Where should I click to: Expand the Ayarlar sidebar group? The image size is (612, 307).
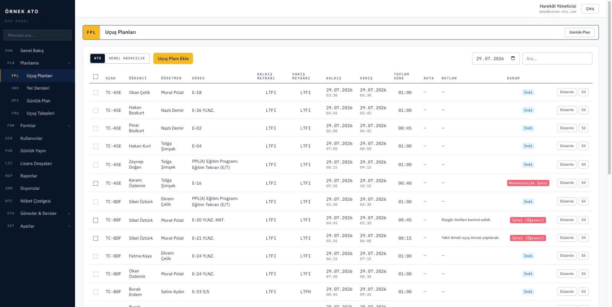coord(38,226)
